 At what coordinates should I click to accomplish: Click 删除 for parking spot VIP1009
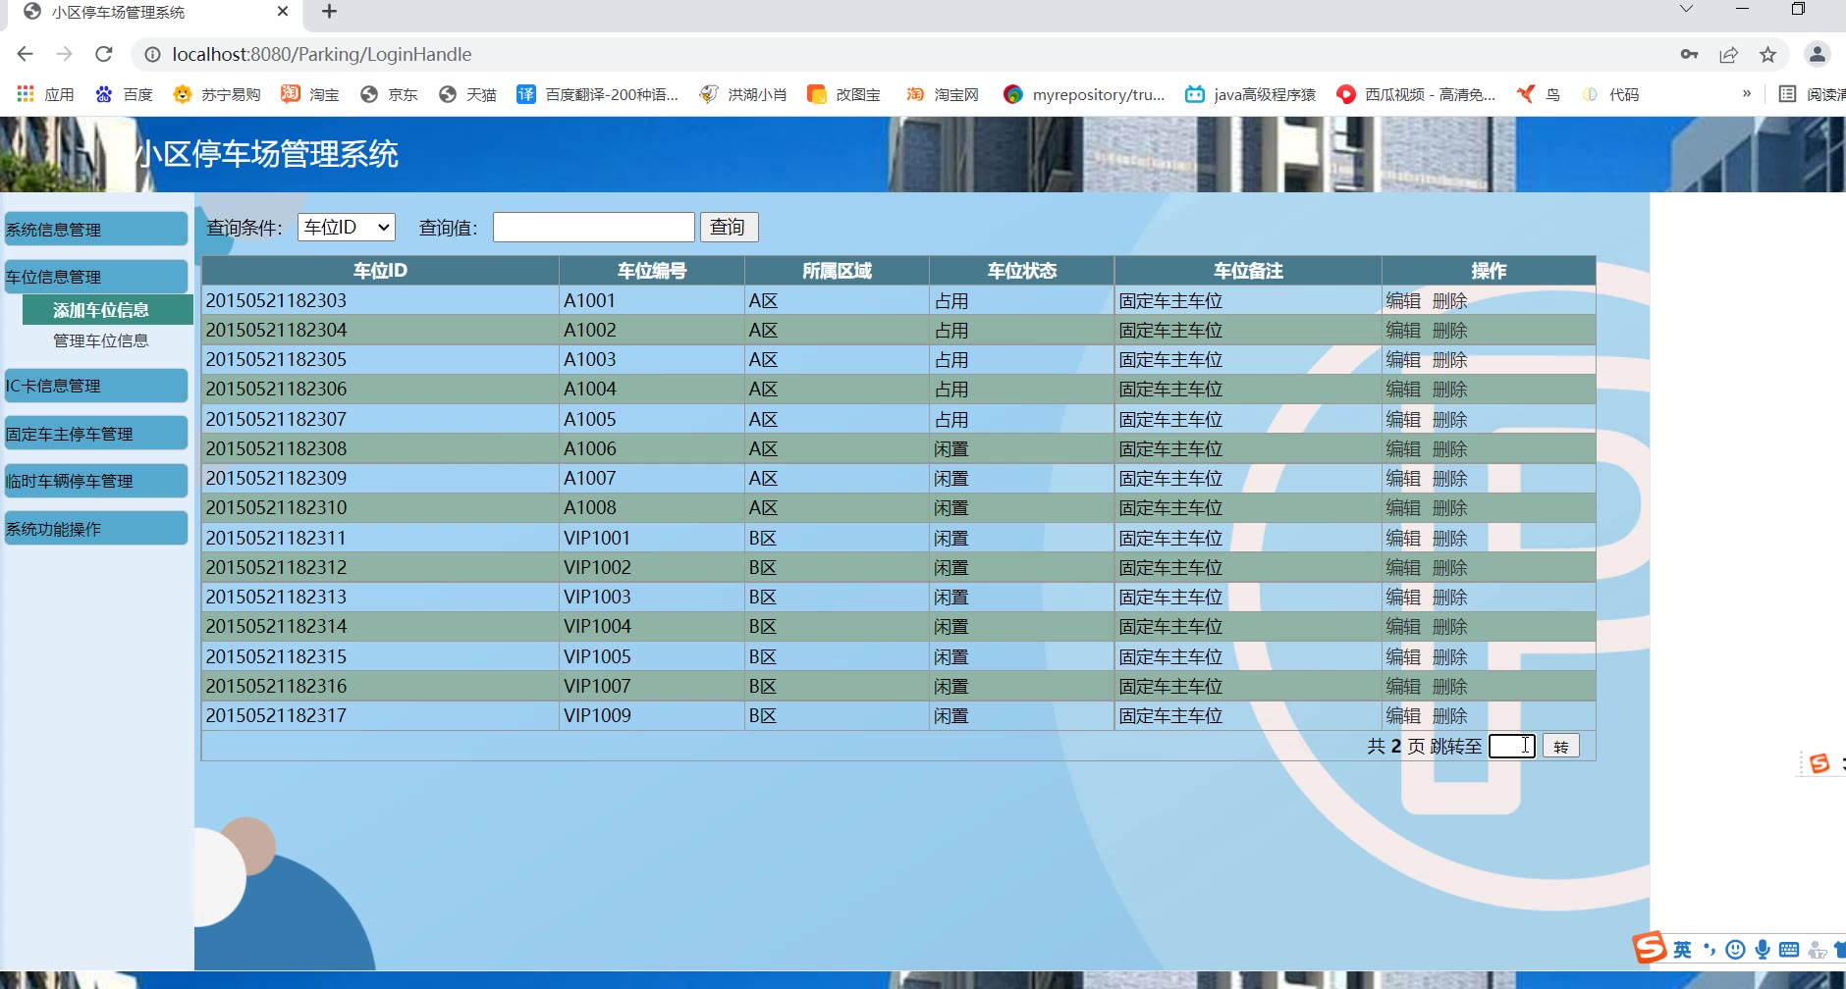1449,716
